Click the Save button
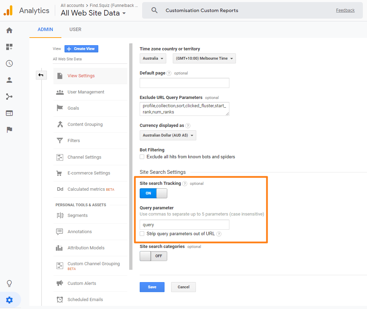This screenshot has width=367, height=309. [152, 287]
